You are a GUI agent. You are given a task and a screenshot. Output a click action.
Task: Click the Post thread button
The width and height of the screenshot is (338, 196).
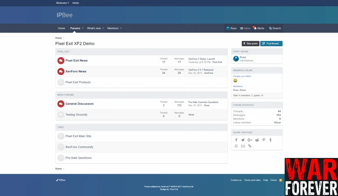click(x=271, y=44)
